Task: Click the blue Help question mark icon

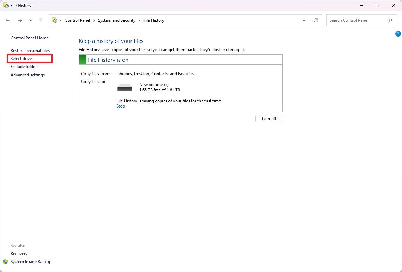Action: (398, 33)
